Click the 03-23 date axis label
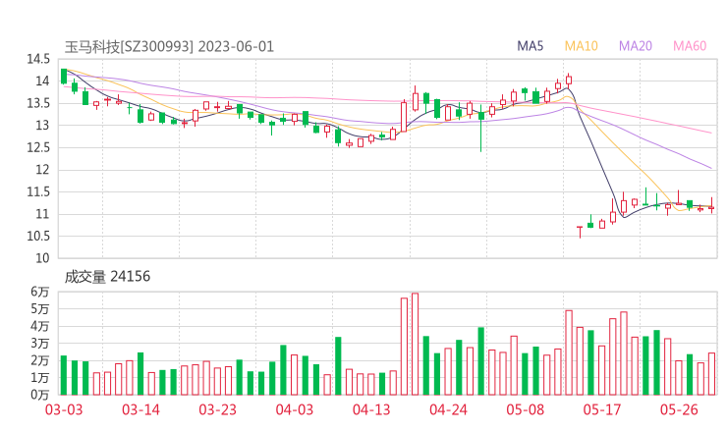The width and height of the screenshot is (727, 432). tap(217, 409)
